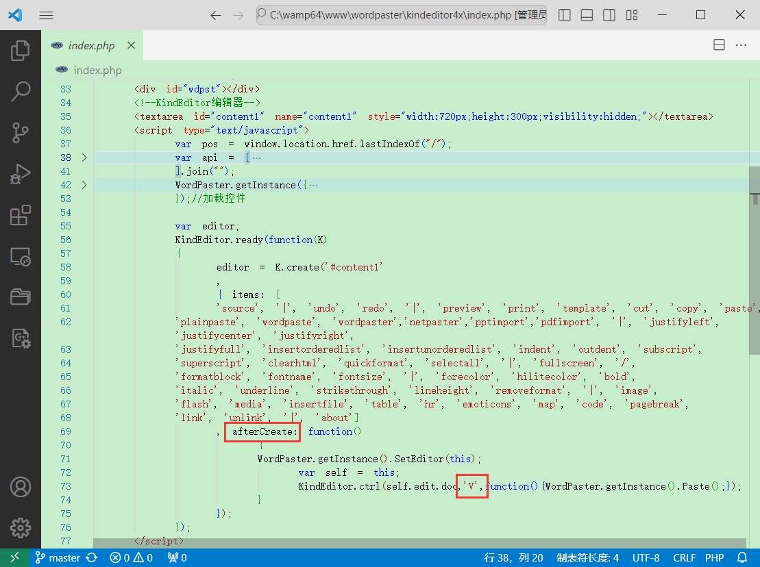Select the index.php editor tab
Image resolution: width=760 pixels, height=567 pixels.
[91, 46]
